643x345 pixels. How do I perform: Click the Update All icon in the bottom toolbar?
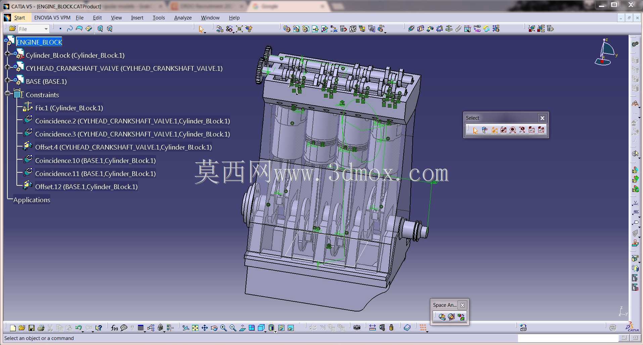click(x=613, y=328)
